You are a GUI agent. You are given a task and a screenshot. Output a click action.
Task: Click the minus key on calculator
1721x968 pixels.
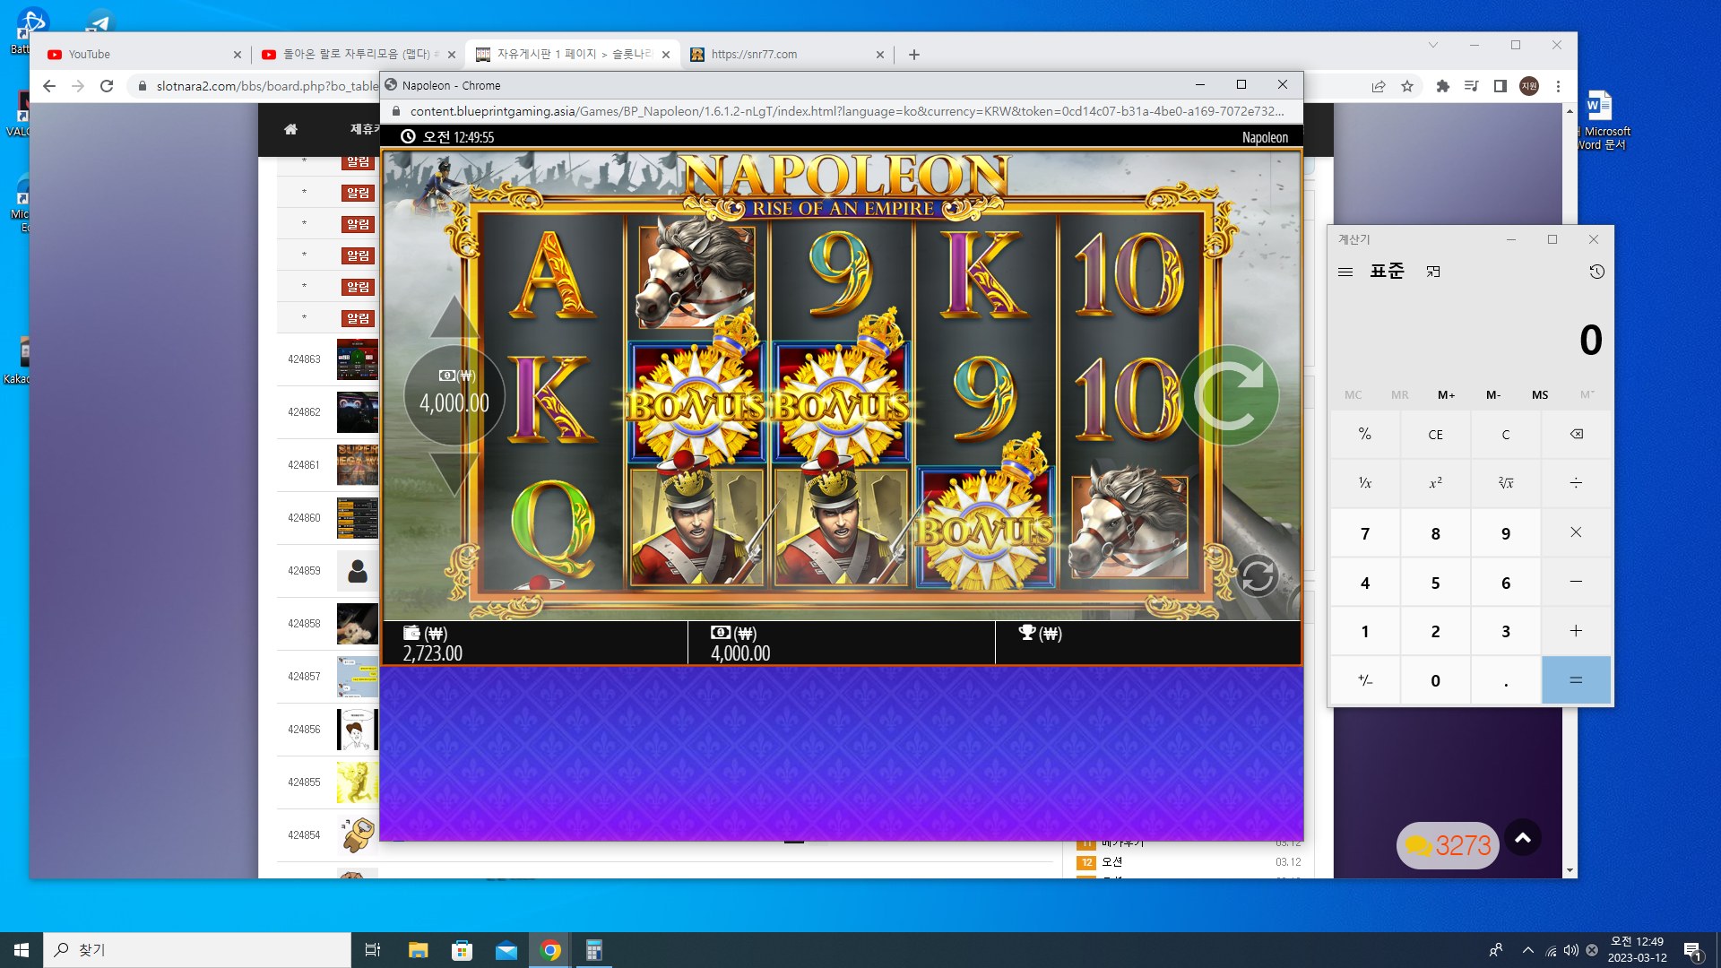pos(1576,582)
